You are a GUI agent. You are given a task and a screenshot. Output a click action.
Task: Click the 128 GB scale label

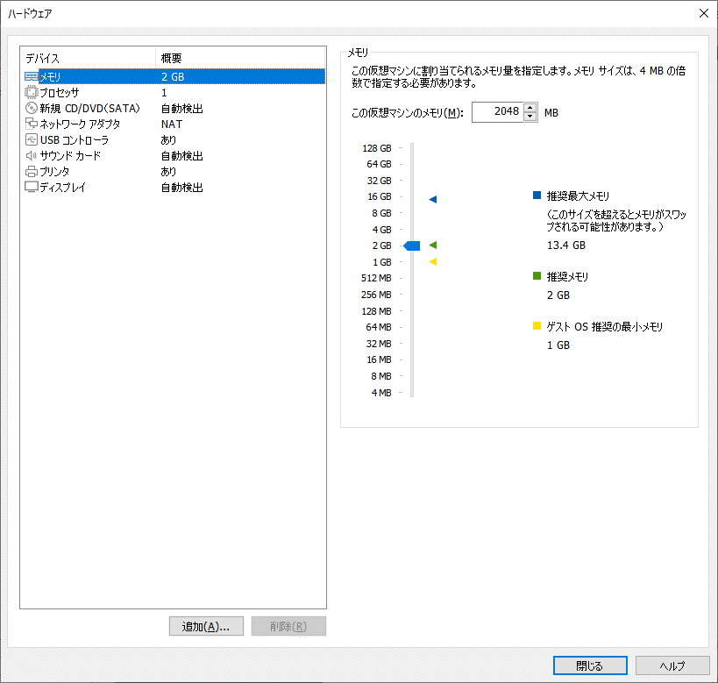coord(377,148)
